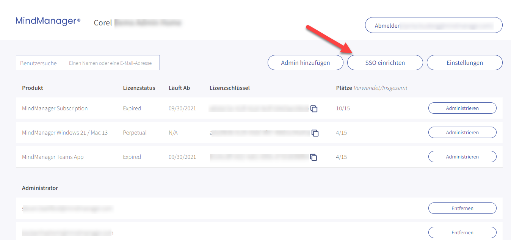The width and height of the screenshot is (511, 240).
Task: Open Einstellungen
Action: [465, 63]
